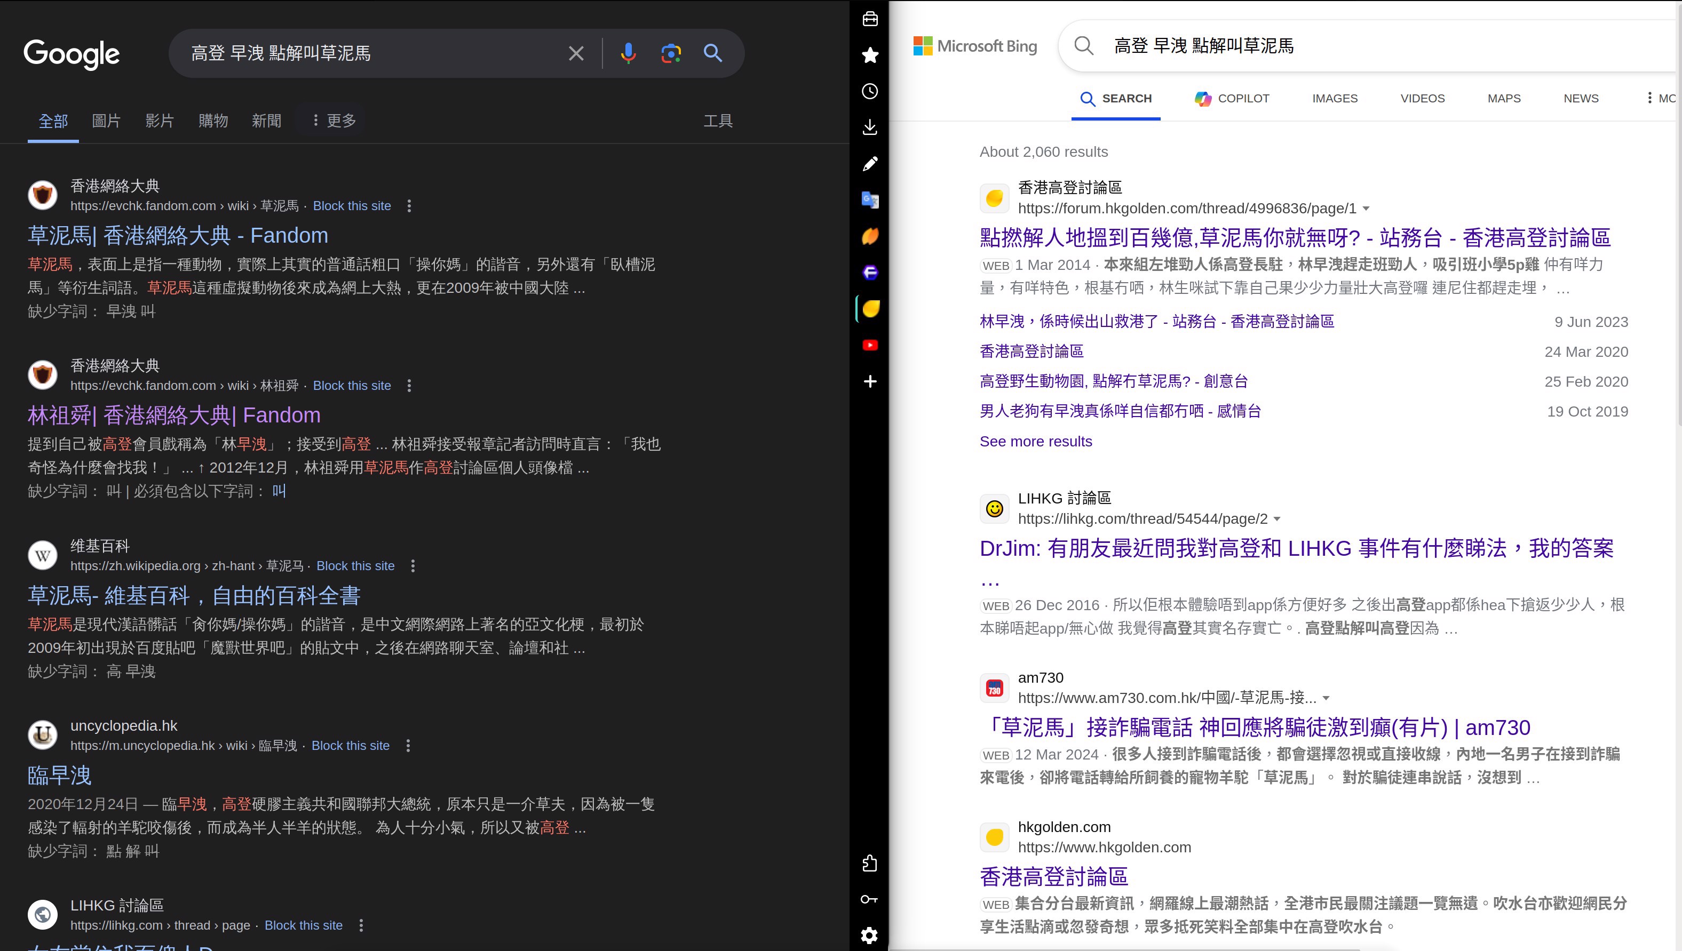The height and width of the screenshot is (951, 1682).
Task: Click the Microsoft Bing logo
Action: 975,46
